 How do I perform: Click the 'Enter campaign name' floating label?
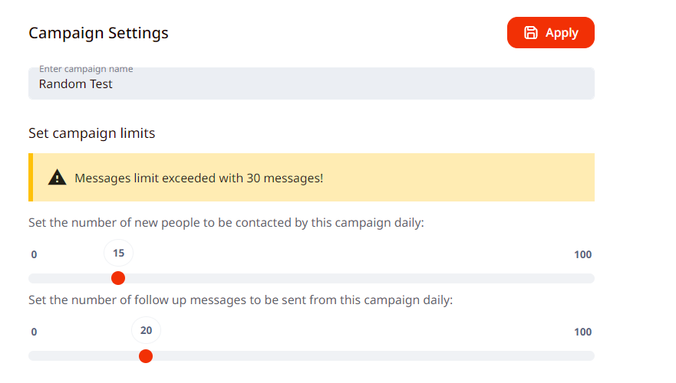pyautogui.click(x=86, y=69)
